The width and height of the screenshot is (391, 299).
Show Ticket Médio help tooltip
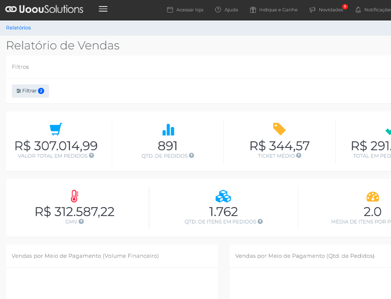(x=299, y=155)
